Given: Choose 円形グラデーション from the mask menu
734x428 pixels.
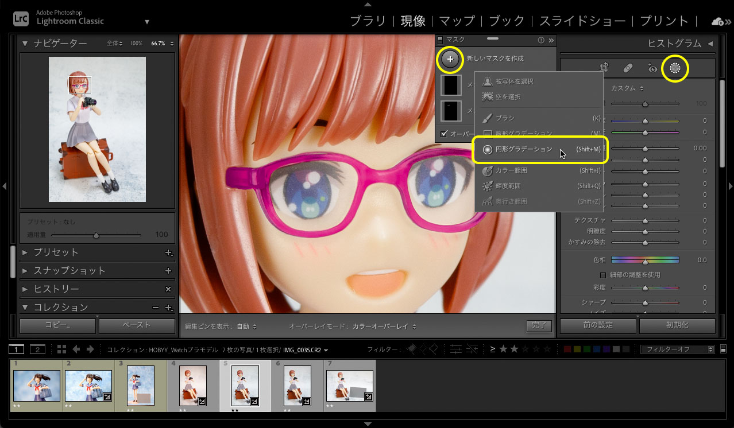Looking at the screenshot, I should click(524, 149).
